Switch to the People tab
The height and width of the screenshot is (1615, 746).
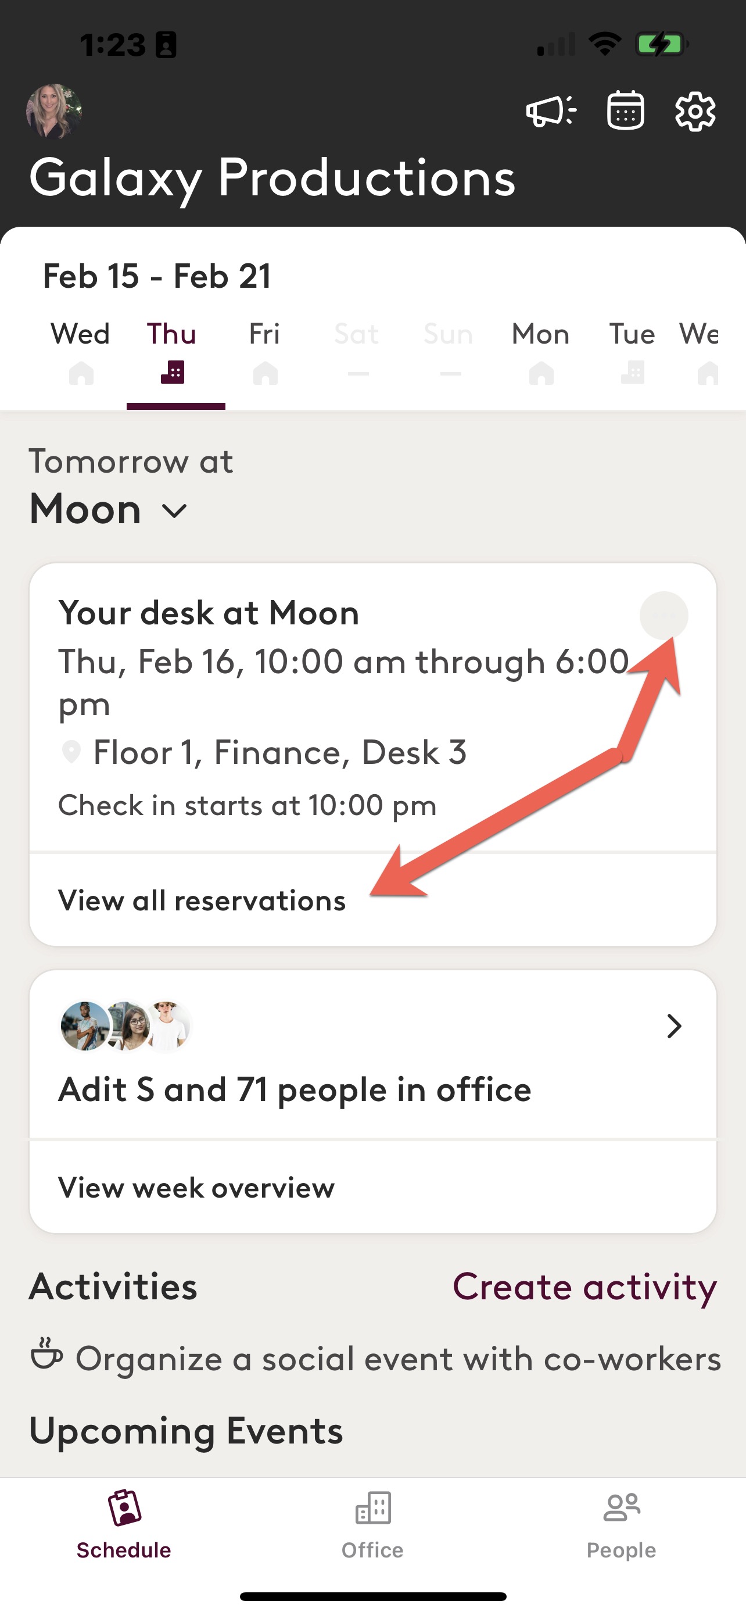click(x=621, y=1525)
